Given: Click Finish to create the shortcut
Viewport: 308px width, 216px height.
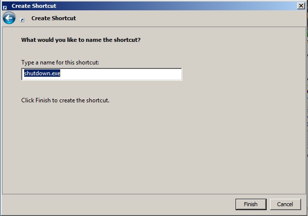Looking at the screenshot, I should (x=251, y=204).
